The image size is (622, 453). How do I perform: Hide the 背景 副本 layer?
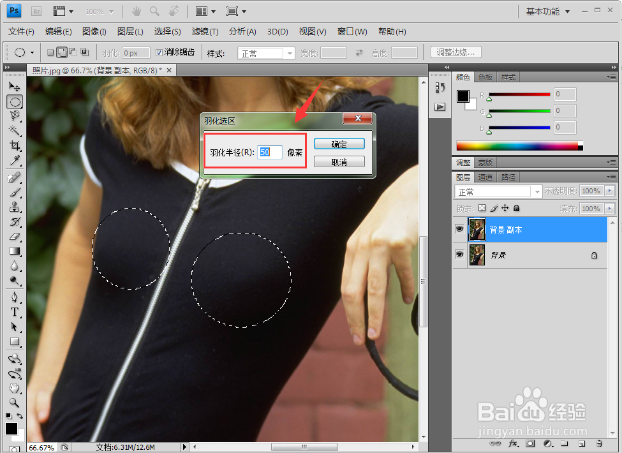[x=459, y=228]
